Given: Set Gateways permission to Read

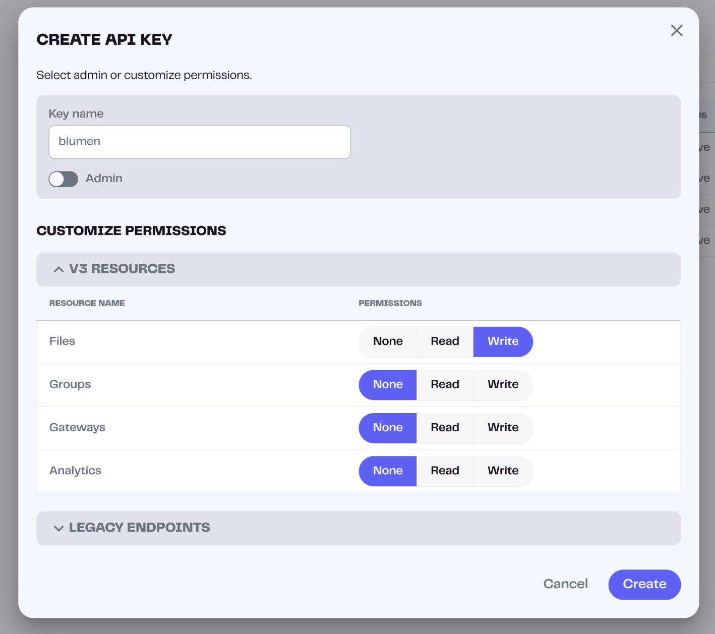Looking at the screenshot, I should coord(445,428).
